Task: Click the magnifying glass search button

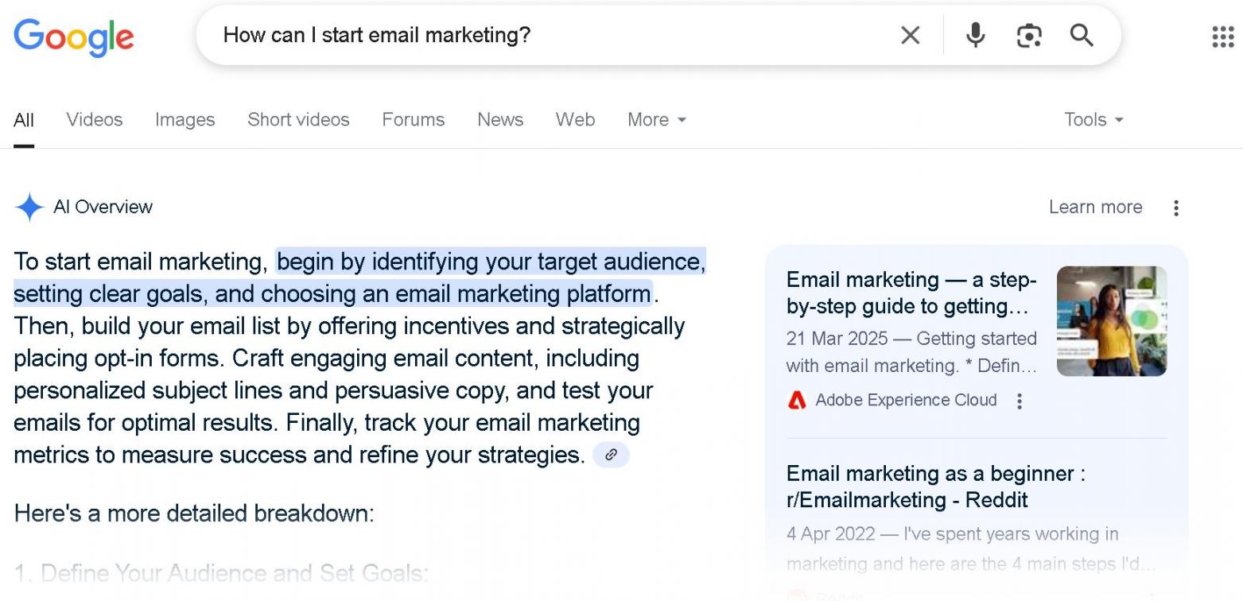Action: [1082, 35]
